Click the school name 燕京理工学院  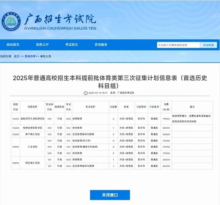tap(32, 163)
